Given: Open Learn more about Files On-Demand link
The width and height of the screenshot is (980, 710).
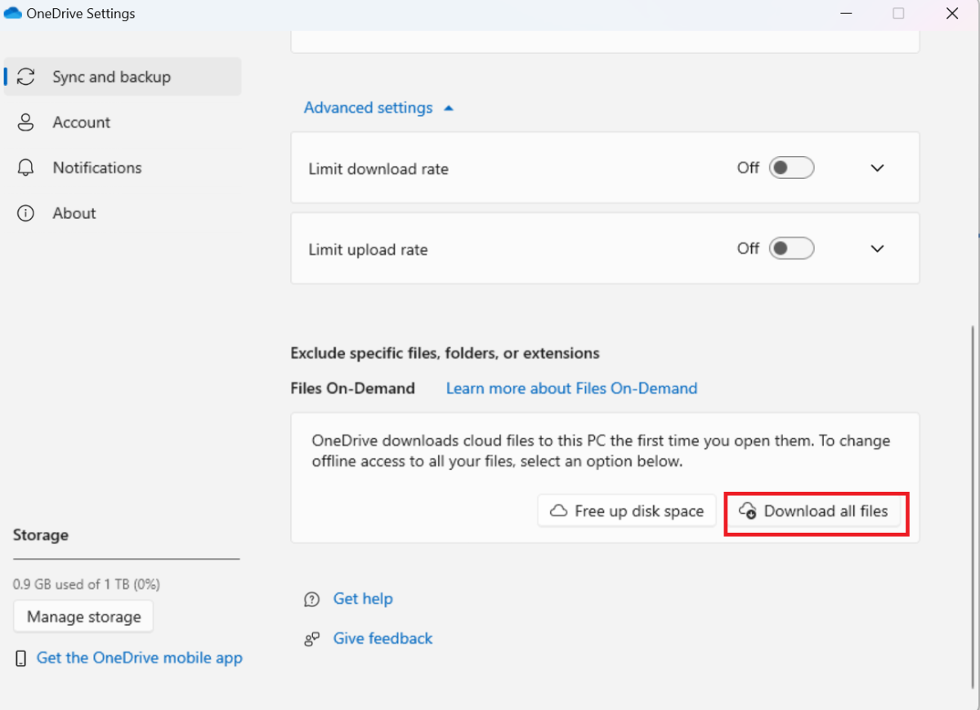Looking at the screenshot, I should pyautogui.click(x=571, y=388).
